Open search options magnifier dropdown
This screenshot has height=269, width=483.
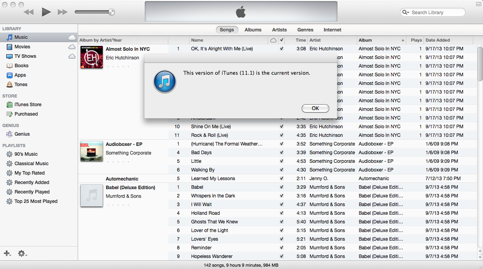click(x=406, y=13)
